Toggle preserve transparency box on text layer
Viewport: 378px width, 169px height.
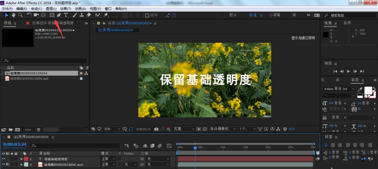[119, 159]
